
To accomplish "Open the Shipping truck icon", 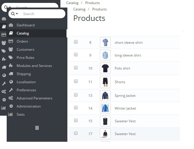I will coord(11,74).
